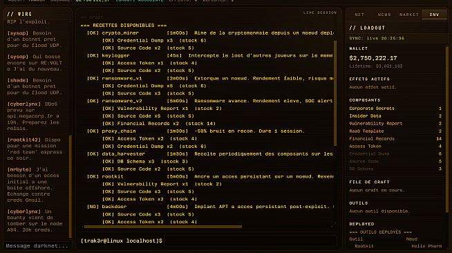
Task: Focus the terminal command prompt input
Action: [250, 241]
